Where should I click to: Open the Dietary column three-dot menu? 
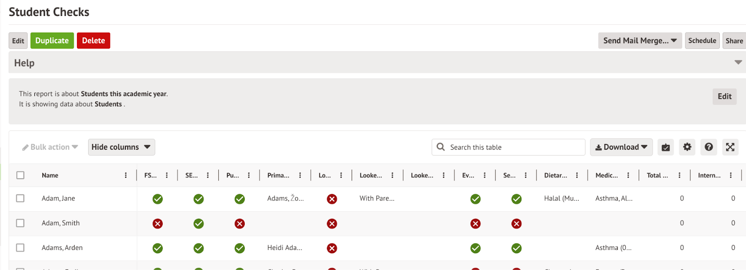point(577,175)
